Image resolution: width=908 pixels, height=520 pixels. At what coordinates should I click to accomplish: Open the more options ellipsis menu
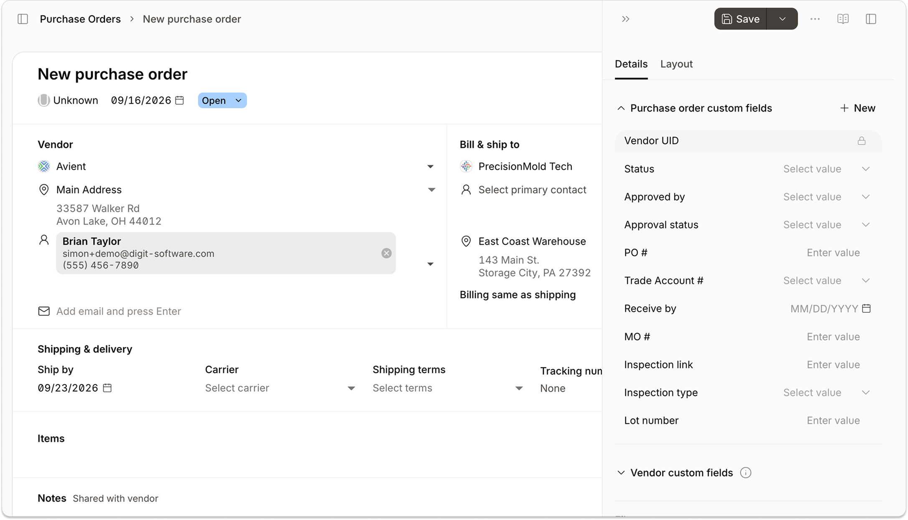[815, 19]
